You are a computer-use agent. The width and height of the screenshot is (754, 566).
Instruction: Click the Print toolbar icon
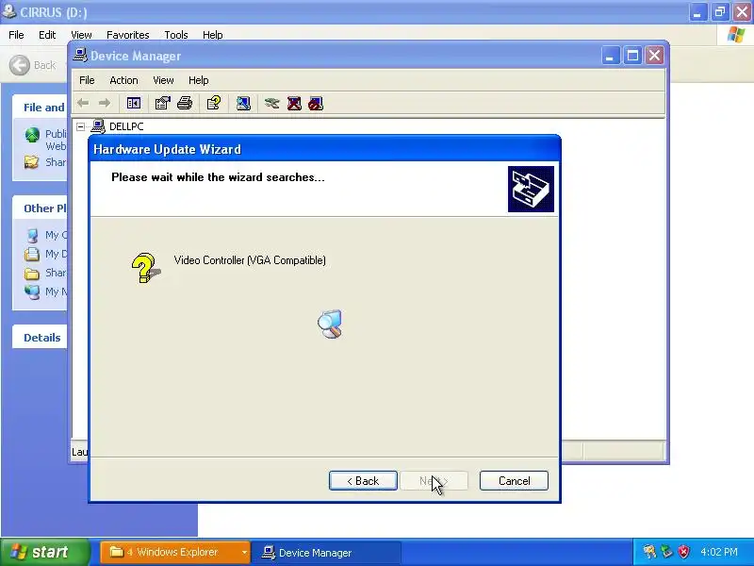(185, 103)
